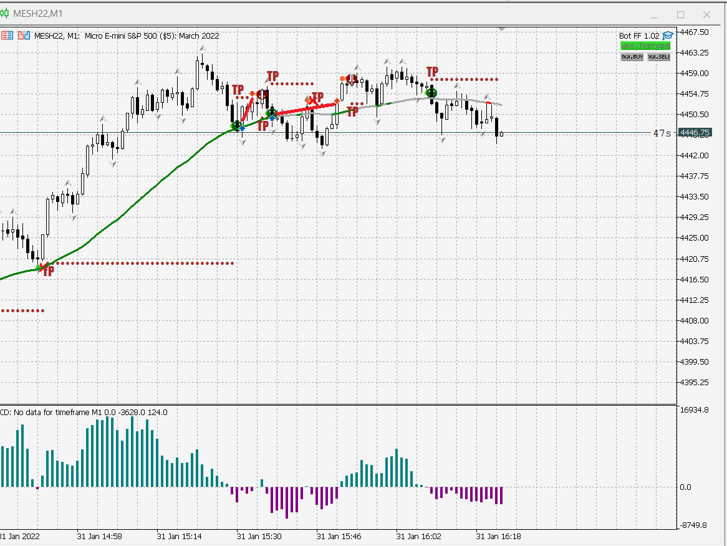Click the 4454.75 price scale label
The width and height of the screenshot is (727, 546).
(694, 93)
